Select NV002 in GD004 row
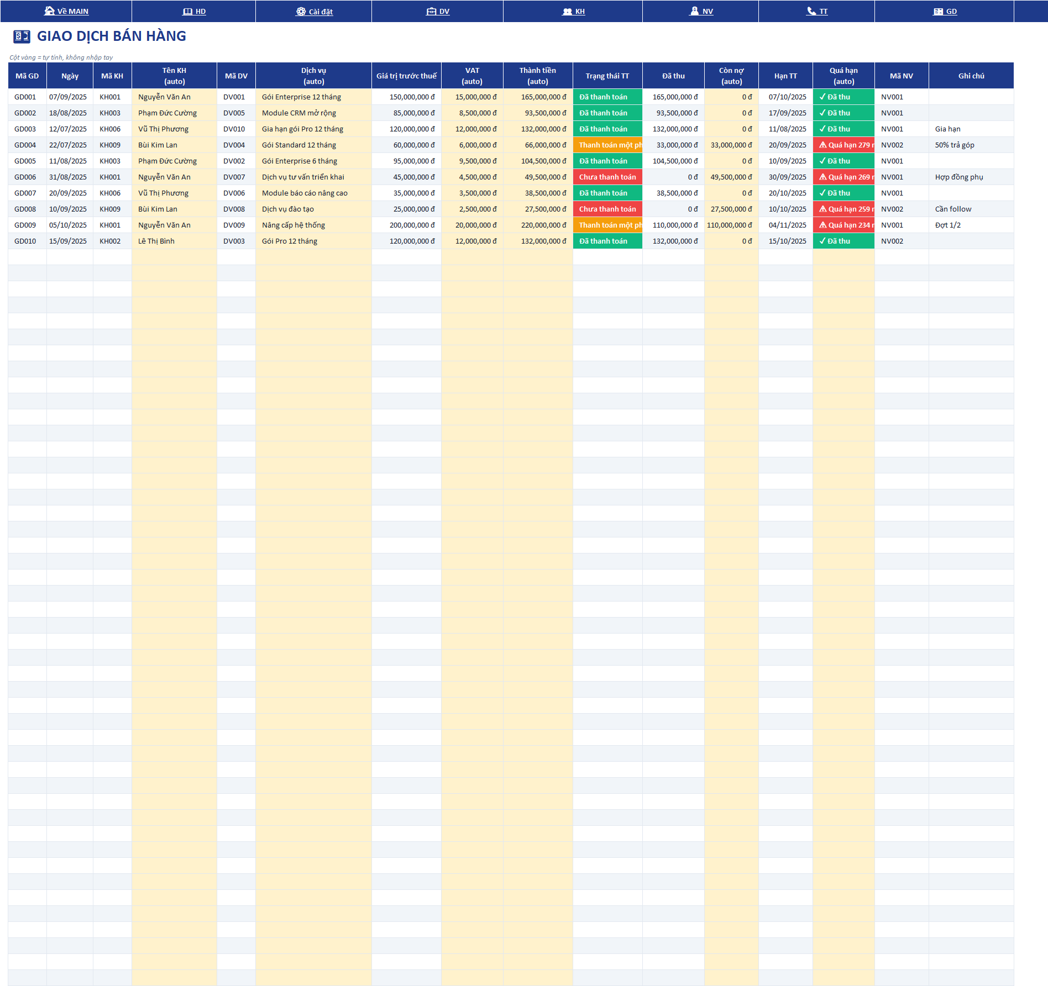This screenshot has width=1048, height=986. pyautogui.click(x=902, y=145)
